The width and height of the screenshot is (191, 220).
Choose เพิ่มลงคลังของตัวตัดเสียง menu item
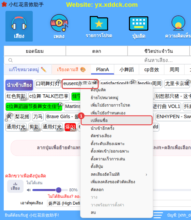(117, 182)
